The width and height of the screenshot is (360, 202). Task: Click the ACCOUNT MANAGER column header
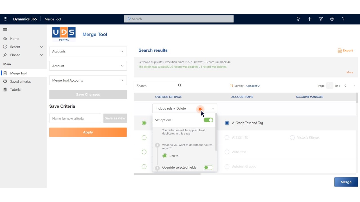click(x=309, y=97)
